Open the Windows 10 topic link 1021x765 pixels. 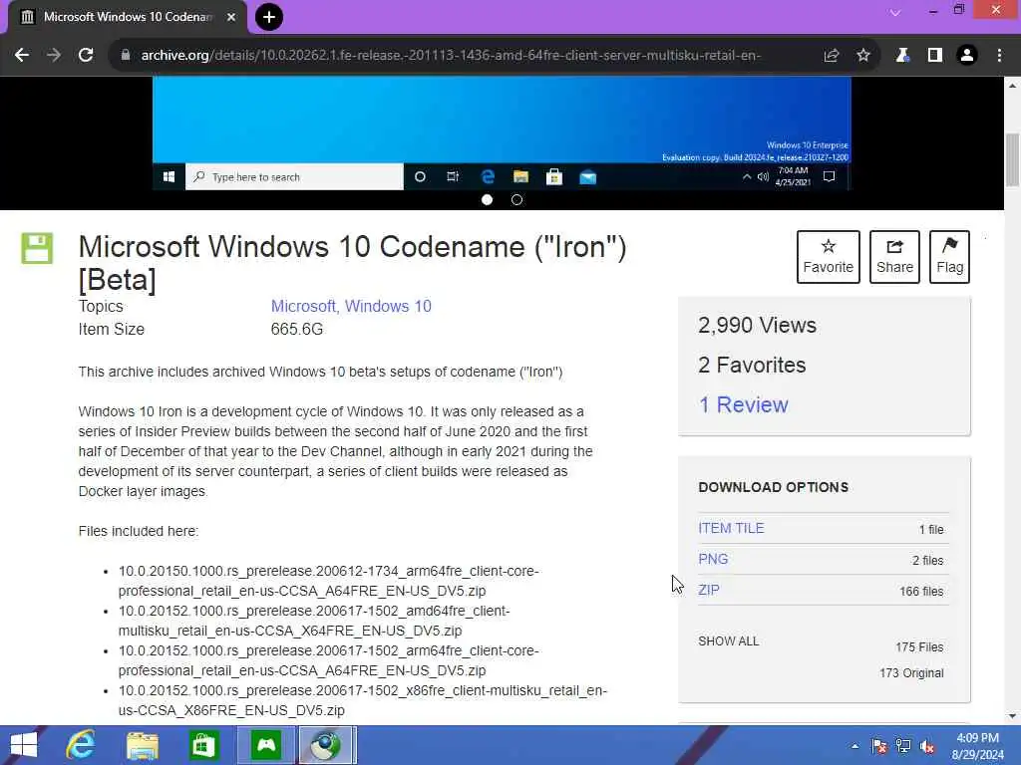[x=388, y=307]
